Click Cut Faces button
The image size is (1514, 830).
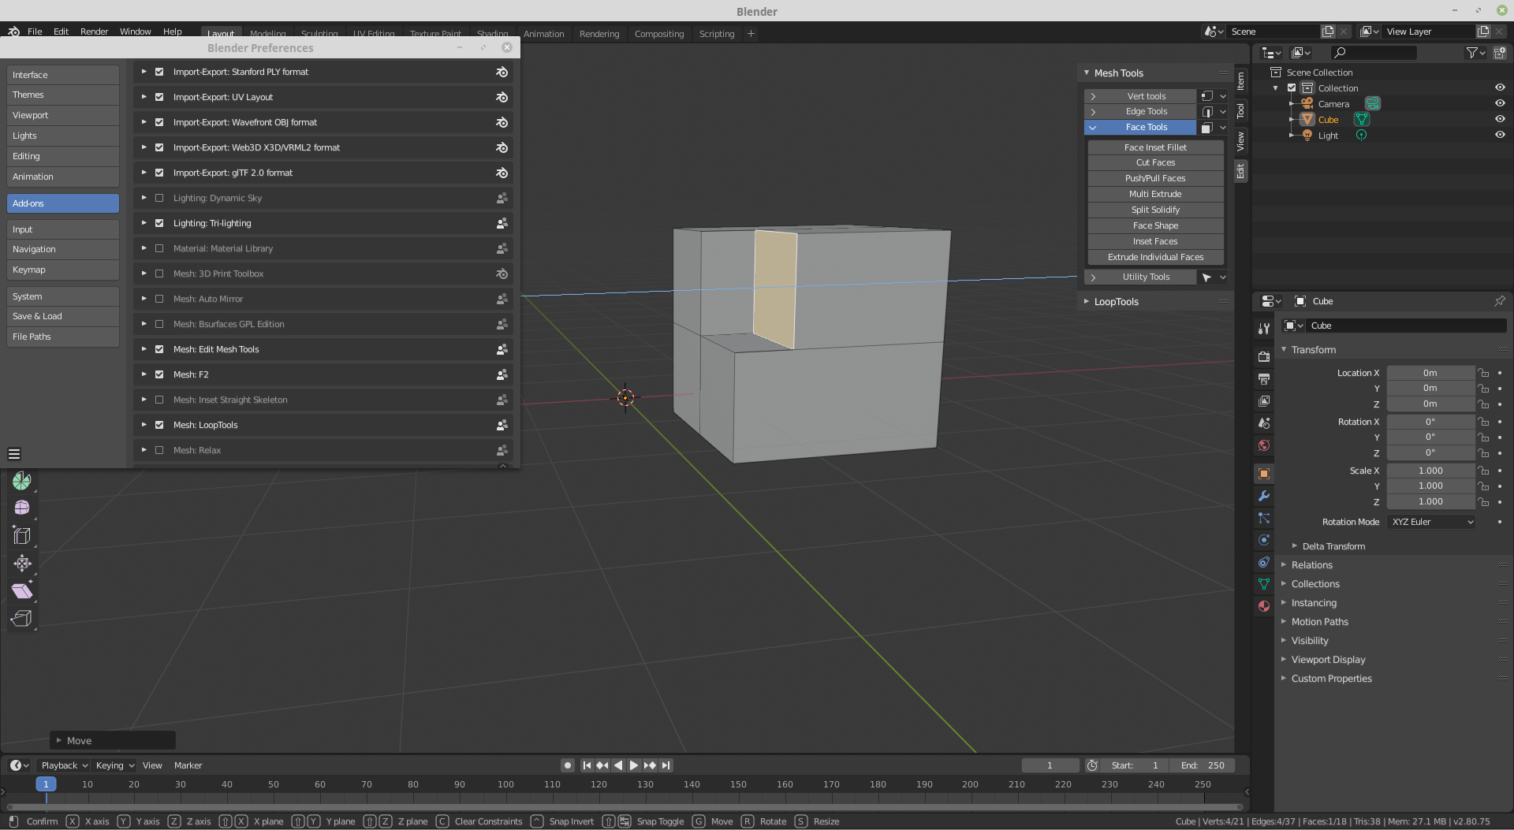click(x=1155, y=162)
